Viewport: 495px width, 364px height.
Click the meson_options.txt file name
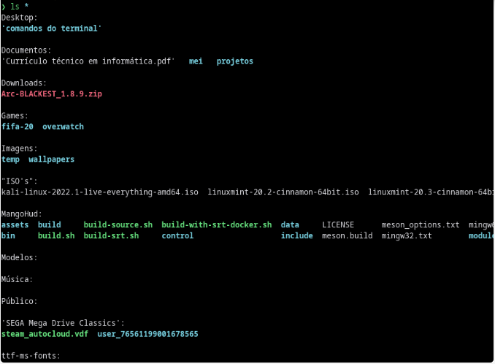[x=421, y=225]
